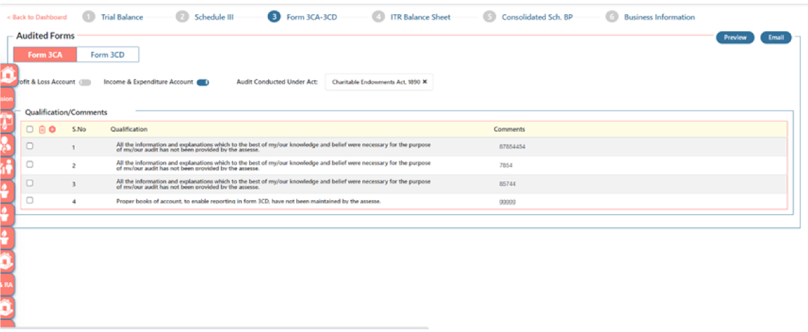The height and width of the screenshot is (332, 808).
Task: Check the box for qualification row 1
Action: [x=30, y=145]
